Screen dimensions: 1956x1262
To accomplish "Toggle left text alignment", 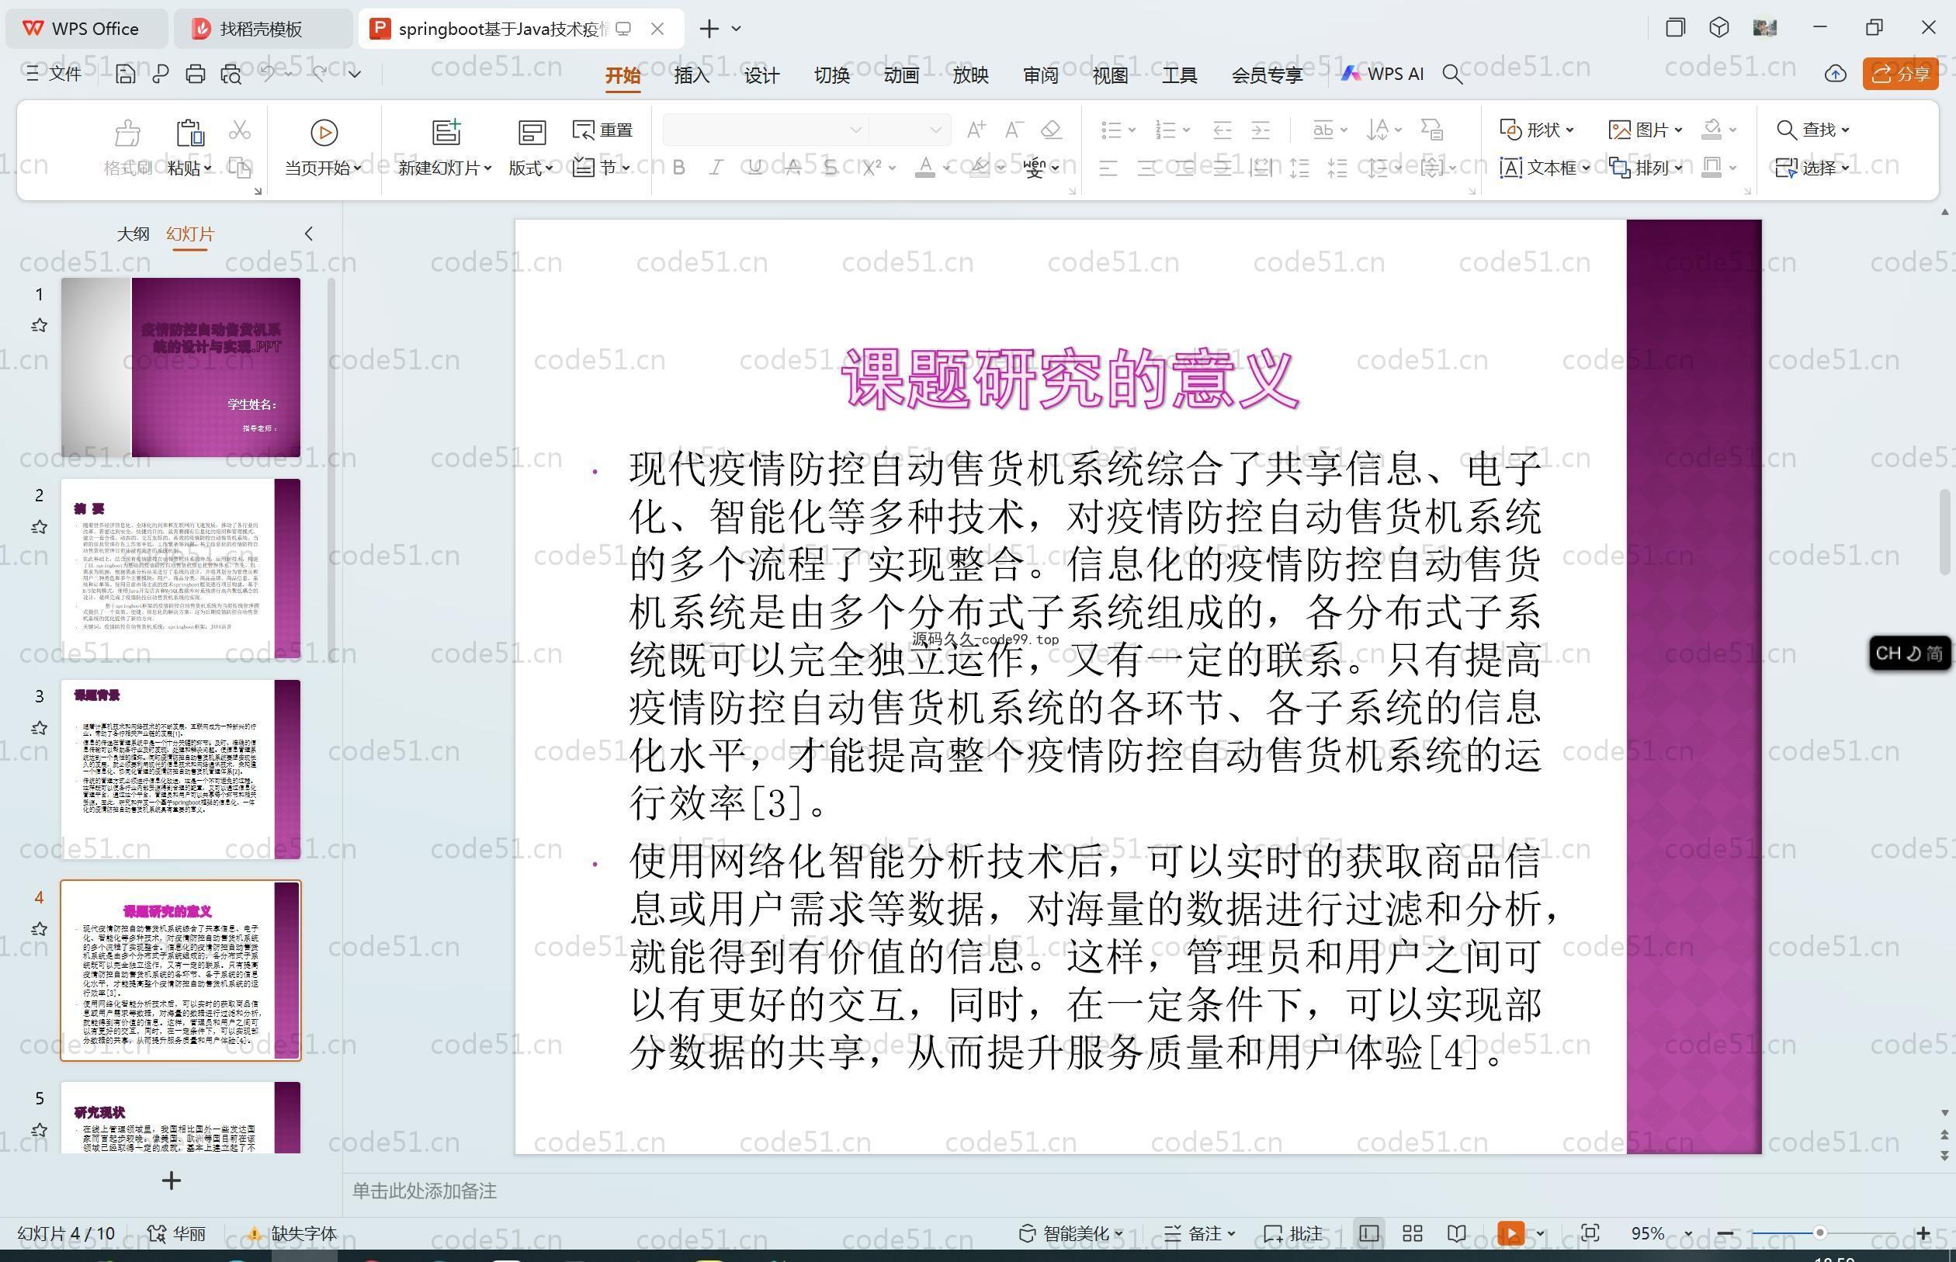I will pyautogui.click(x=1108, y=169).
